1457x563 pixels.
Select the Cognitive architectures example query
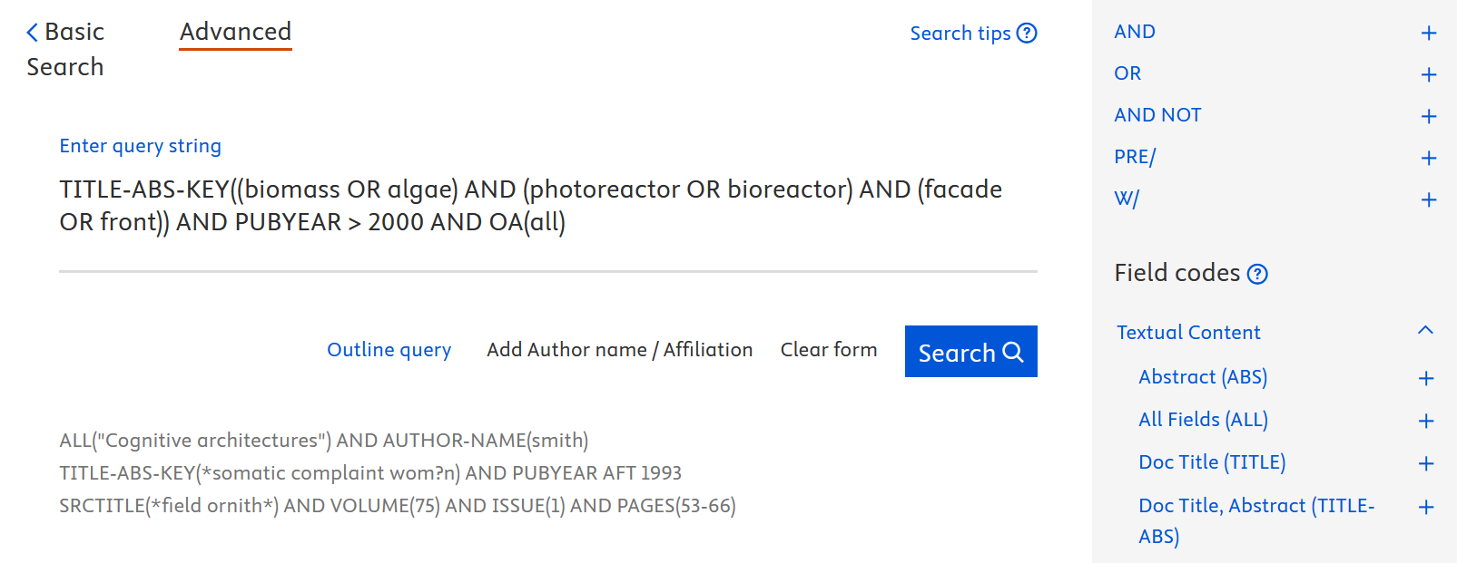[323, 441]
